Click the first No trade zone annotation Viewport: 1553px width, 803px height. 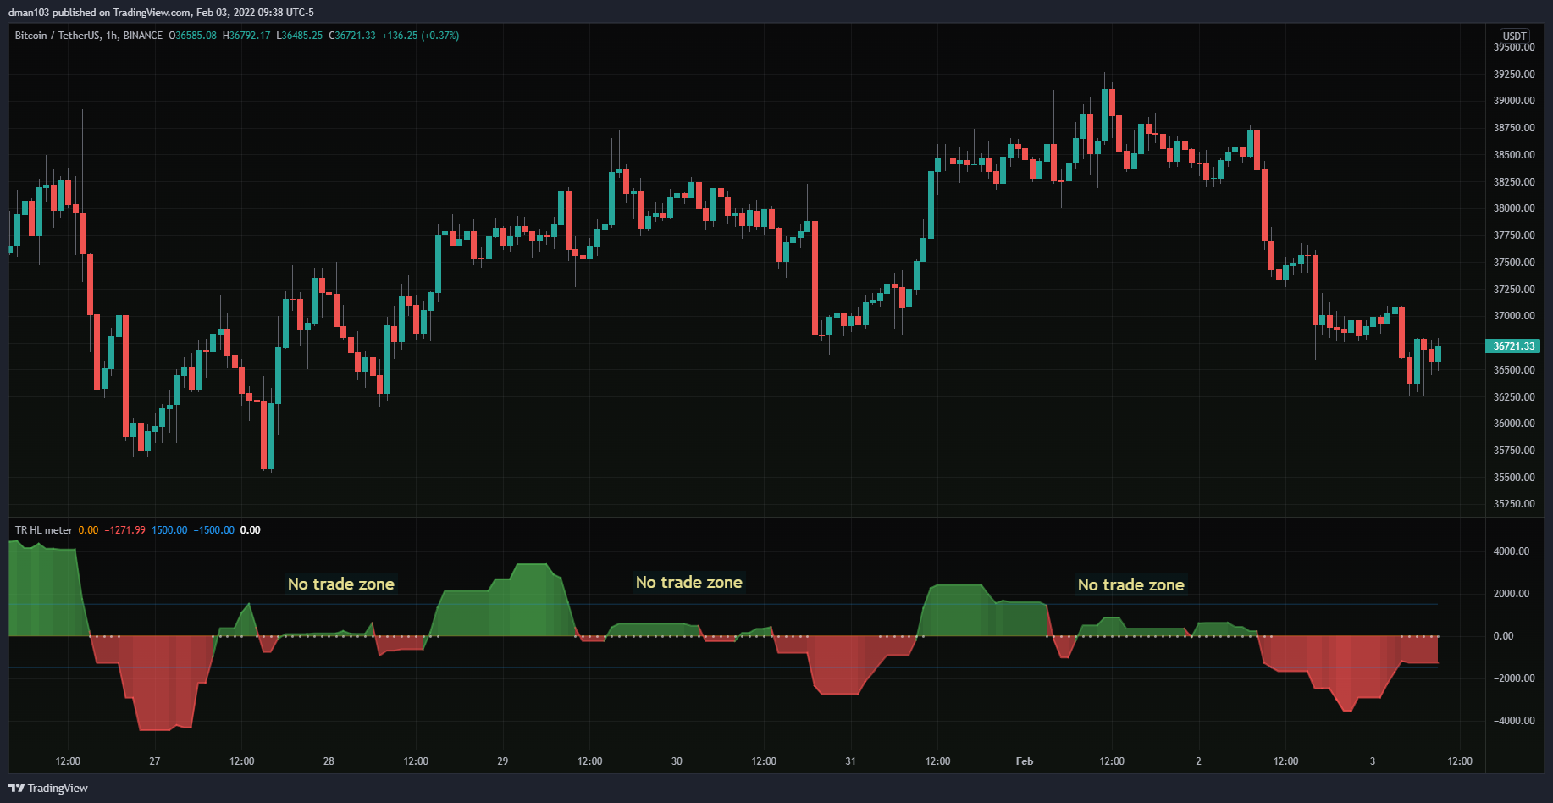341,584
